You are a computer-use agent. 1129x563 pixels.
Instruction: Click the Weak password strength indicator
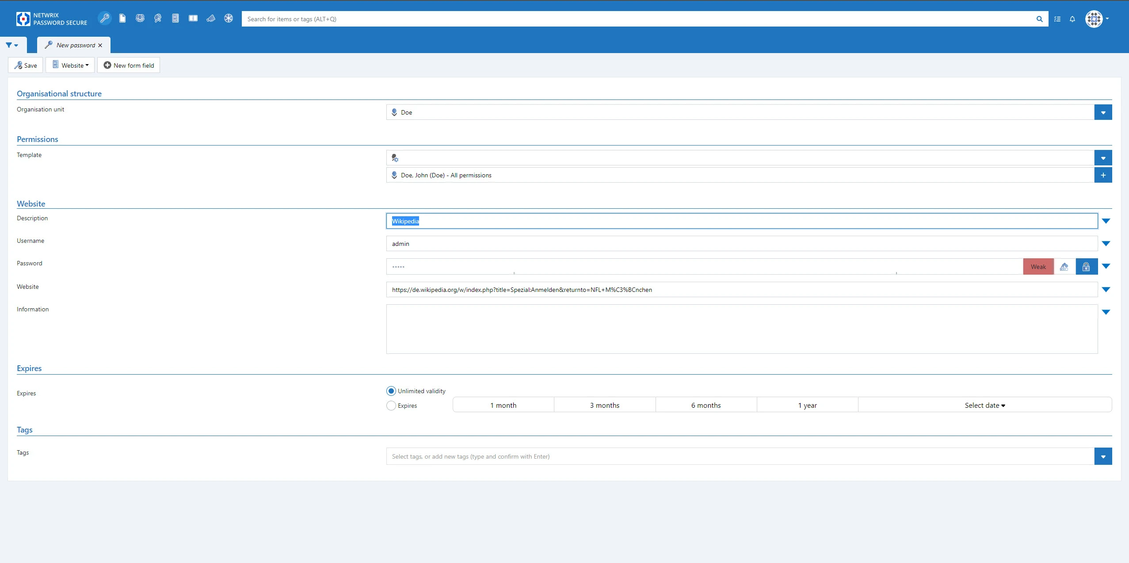1038,267
